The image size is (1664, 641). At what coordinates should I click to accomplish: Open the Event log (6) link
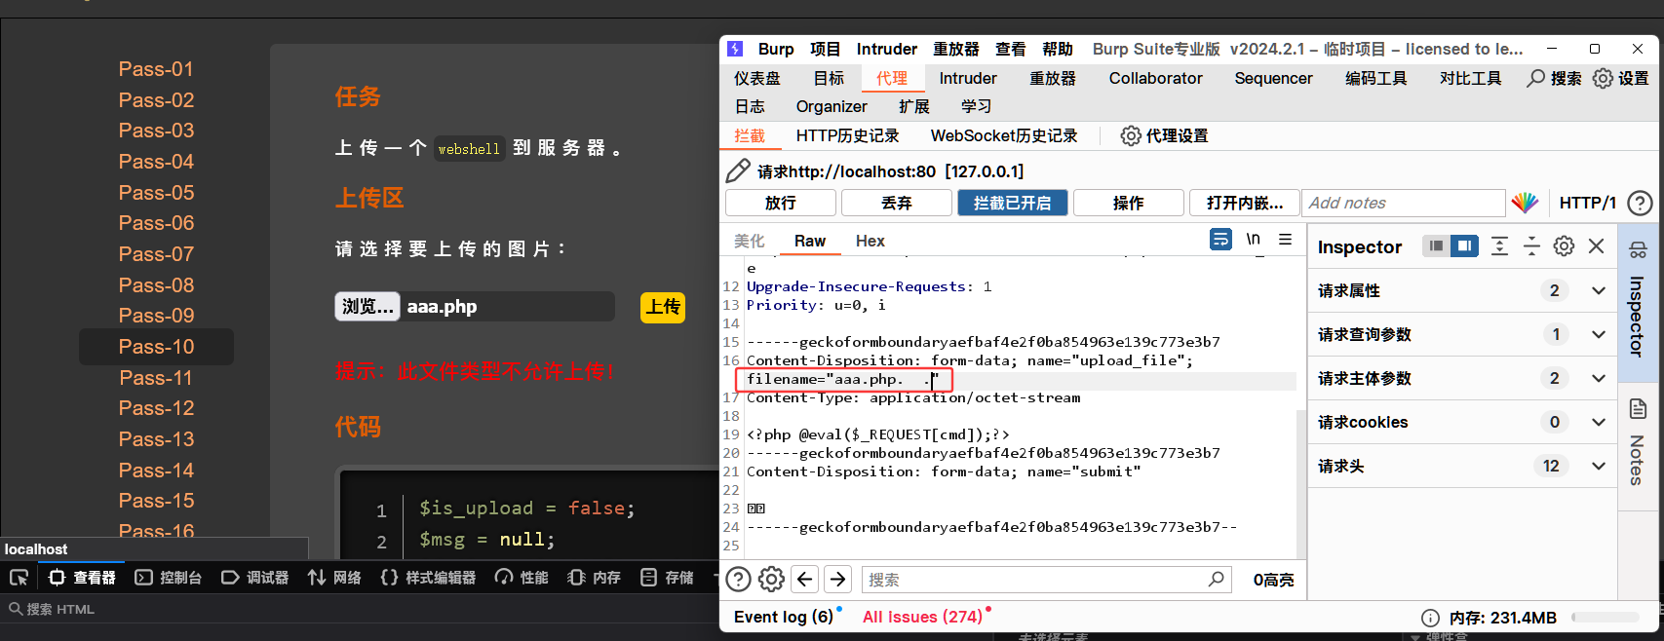pyautogui.click(x=784, y=617)
